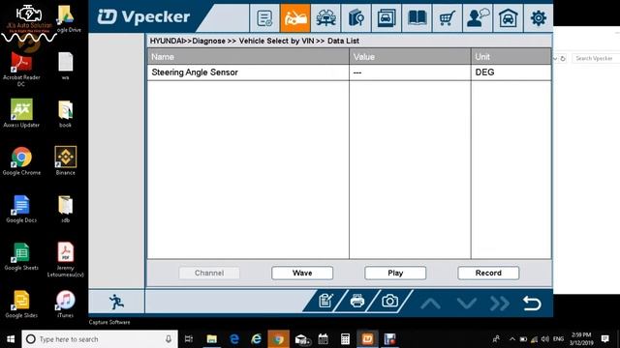This screenshot has width=620, height=348.
Task: Open the ws file on desktop
Action: (x=65, y=66)
